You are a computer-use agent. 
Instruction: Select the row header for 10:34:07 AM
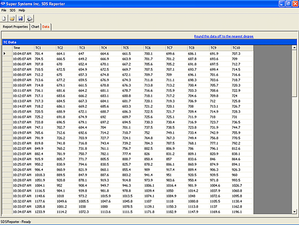point(7,212)
